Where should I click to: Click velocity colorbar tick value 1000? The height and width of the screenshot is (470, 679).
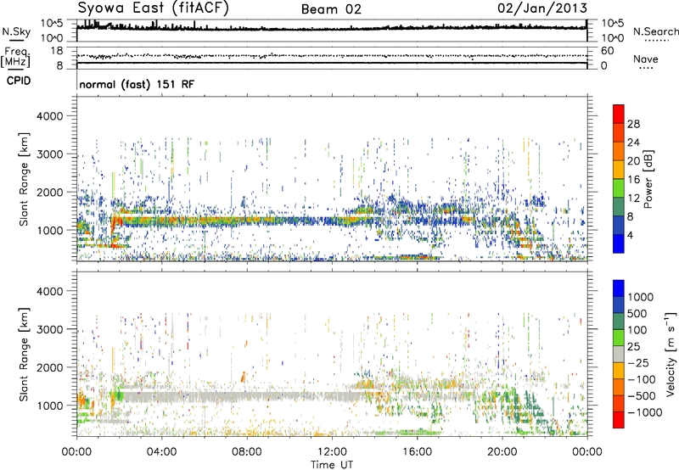pyautogui.click(x=640, y=297)
